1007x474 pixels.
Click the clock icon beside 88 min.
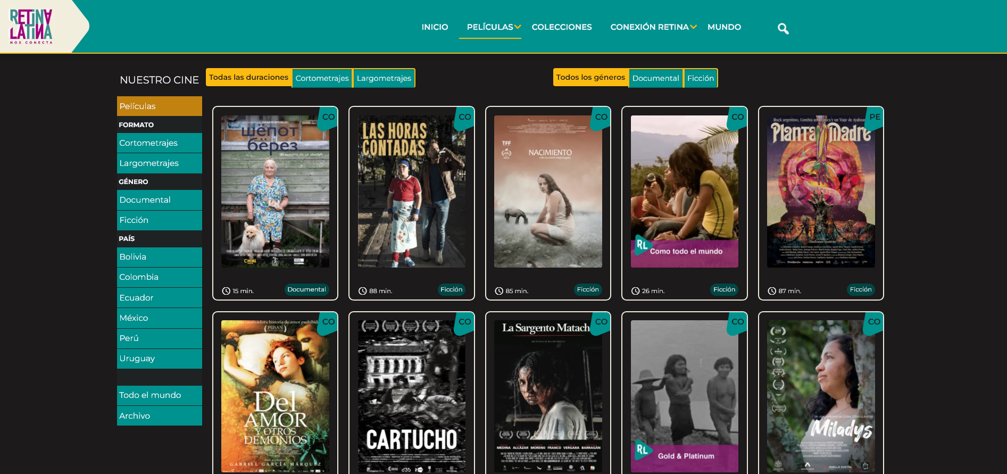pos(363,291)
